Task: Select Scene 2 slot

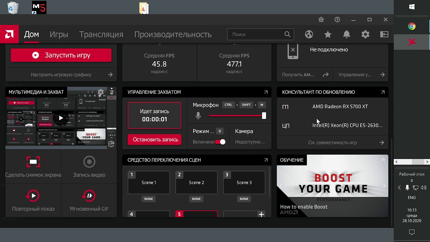Action: (196, 183)
